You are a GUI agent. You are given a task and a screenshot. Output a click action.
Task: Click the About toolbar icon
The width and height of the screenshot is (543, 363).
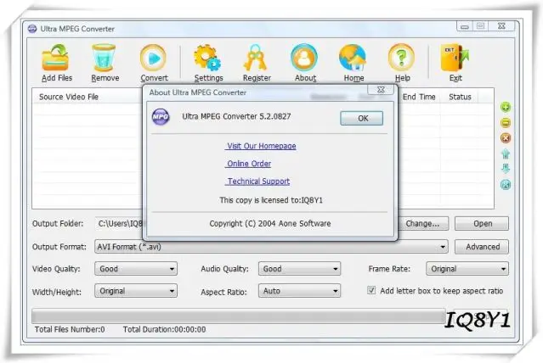pyautogui.click(x=304, y=58)
